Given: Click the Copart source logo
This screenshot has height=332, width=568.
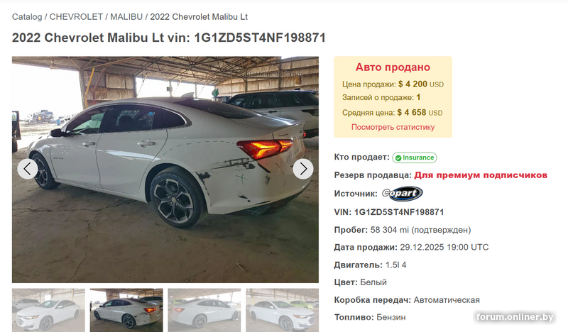Looking at the screenshot, I should pyautogui.click(x=402, y=194).
